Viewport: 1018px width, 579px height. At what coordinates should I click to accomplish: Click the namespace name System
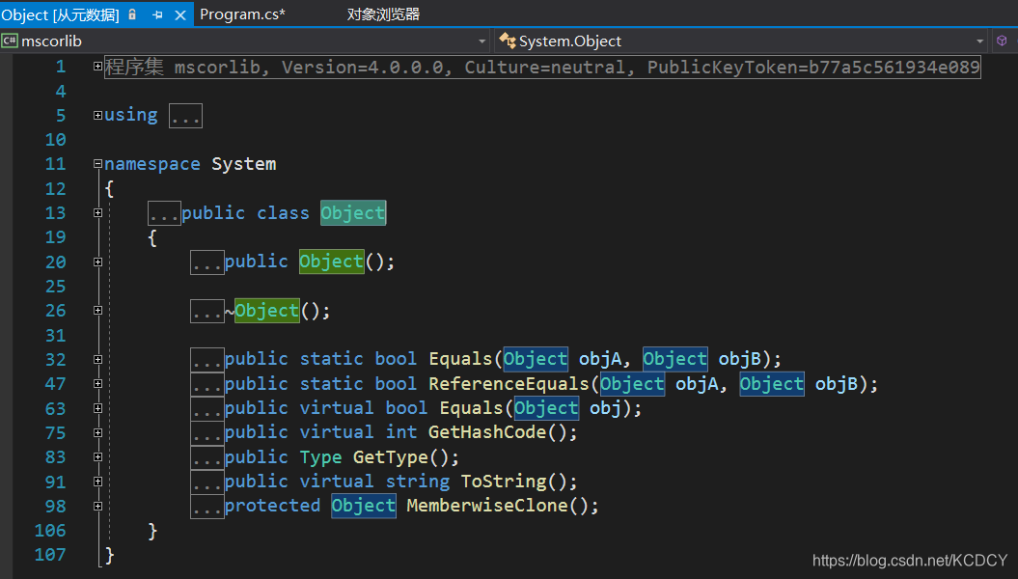[x=244, y=164]
